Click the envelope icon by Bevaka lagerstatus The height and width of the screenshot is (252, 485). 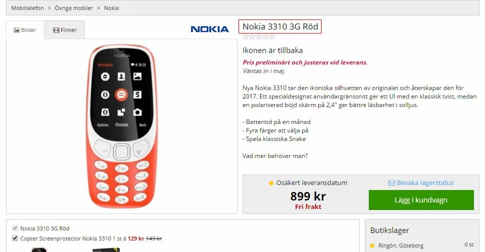point(392,183)
